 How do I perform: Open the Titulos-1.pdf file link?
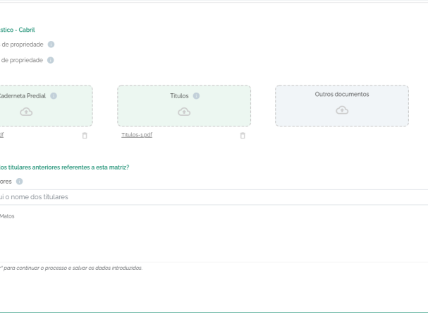coord(137,135)
